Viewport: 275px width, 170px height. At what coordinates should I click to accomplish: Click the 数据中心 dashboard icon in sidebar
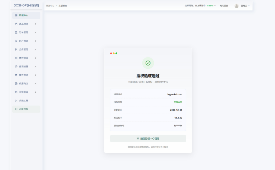point(16,15)
